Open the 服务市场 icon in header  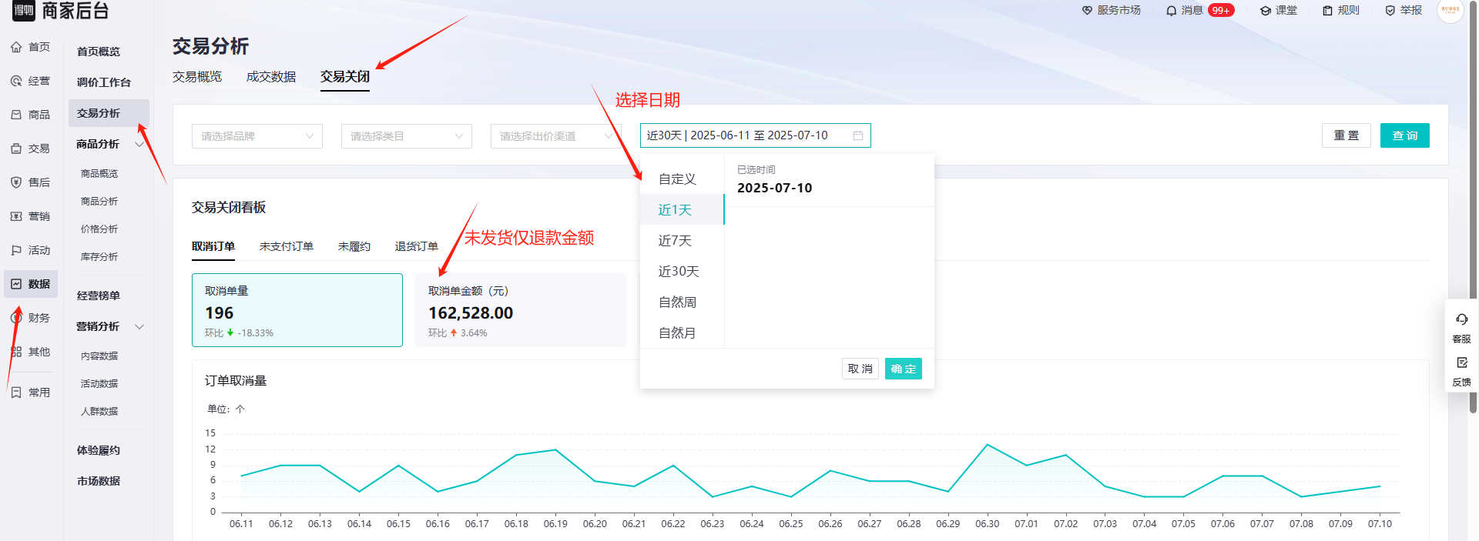point(1087,11)
